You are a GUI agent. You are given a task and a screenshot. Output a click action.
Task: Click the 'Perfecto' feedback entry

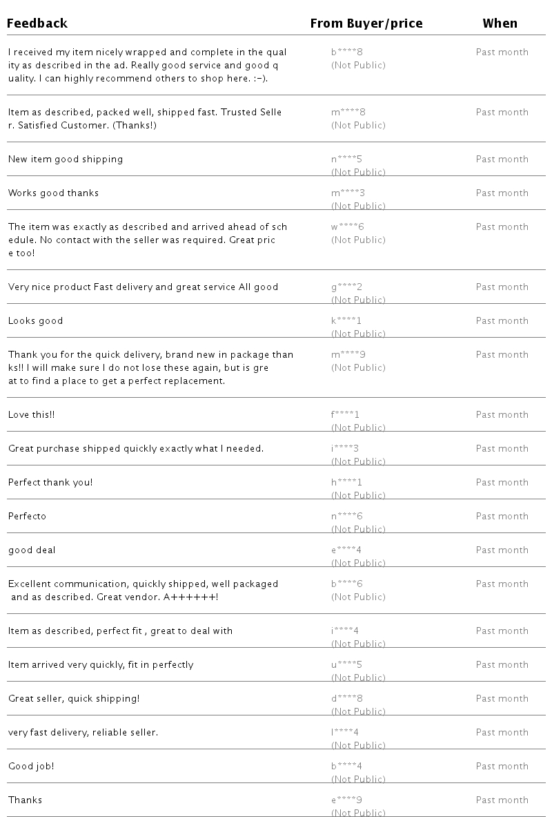27,516
